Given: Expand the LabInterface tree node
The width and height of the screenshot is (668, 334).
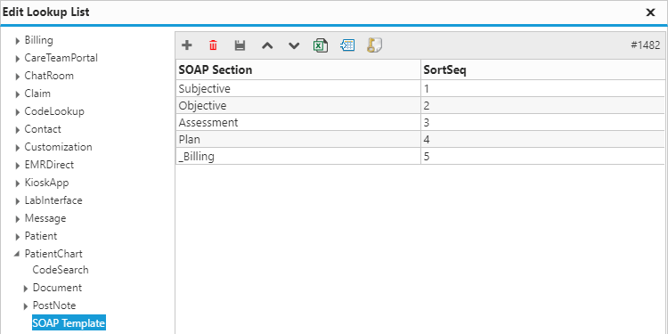Looking at the screenshot, I should tap(18, 201).
